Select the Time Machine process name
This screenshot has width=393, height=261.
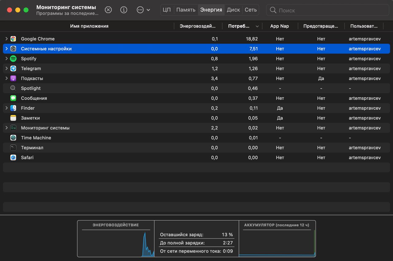[36, 138]
